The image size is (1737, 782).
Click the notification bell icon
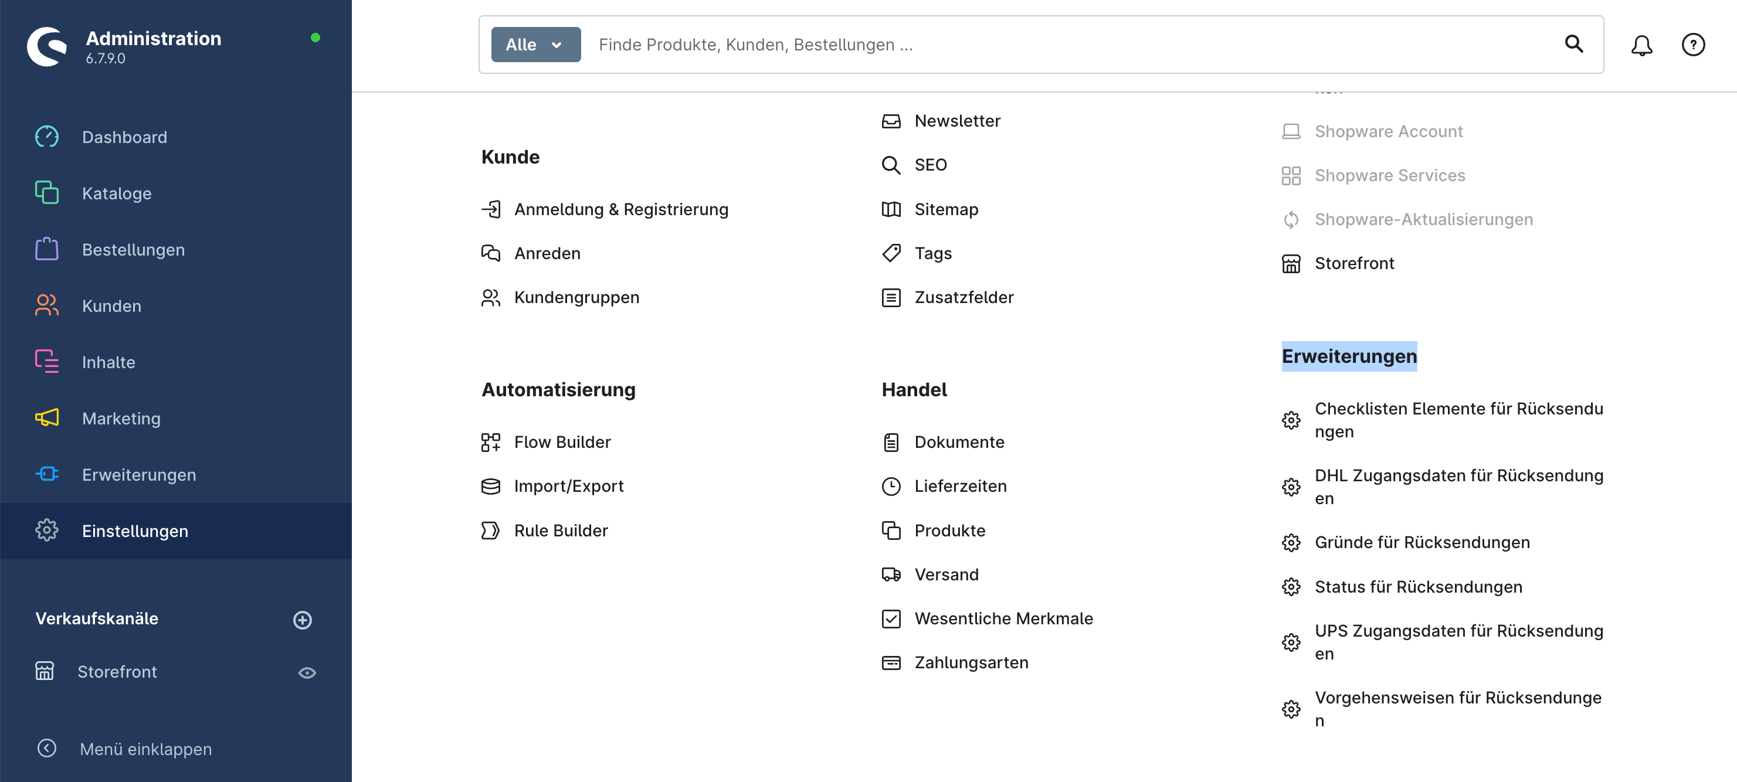pyautogui.click(x=1641, y=45)
